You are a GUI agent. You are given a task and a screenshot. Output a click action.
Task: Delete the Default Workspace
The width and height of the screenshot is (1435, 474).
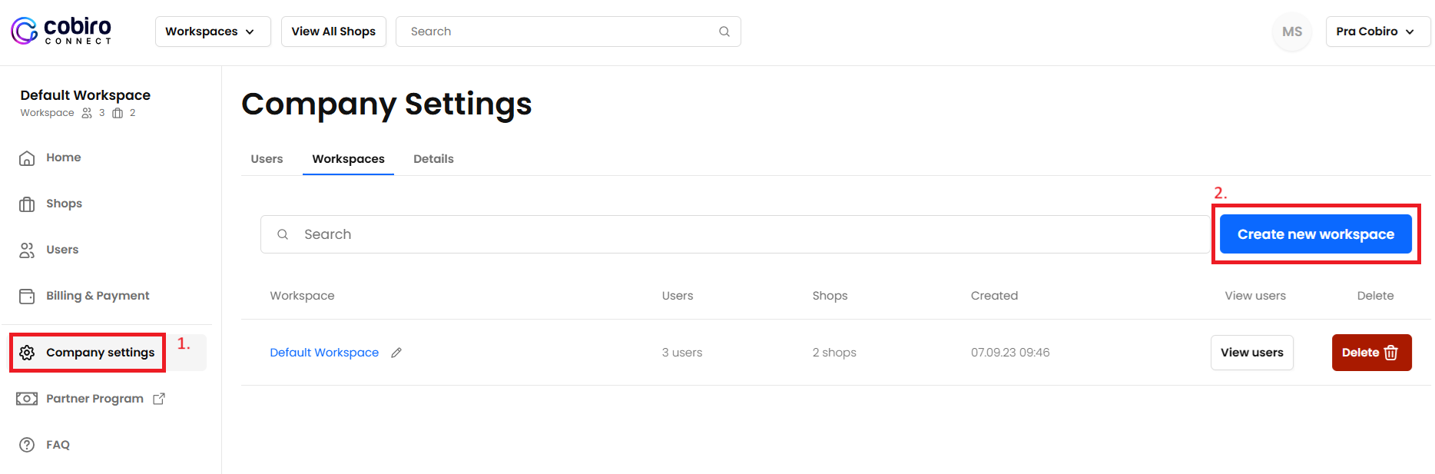tap(1372, 353)
